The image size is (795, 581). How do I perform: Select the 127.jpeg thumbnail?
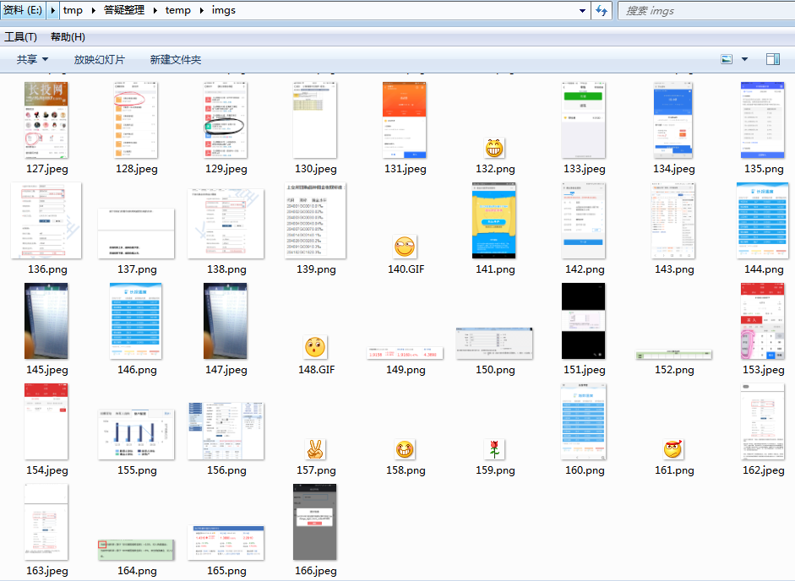46,120
